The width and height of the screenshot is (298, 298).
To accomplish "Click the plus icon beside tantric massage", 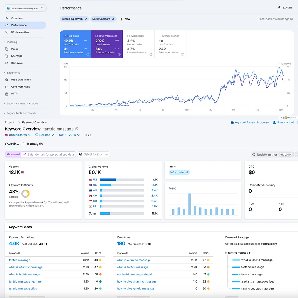I will click(x=77, y=129).
